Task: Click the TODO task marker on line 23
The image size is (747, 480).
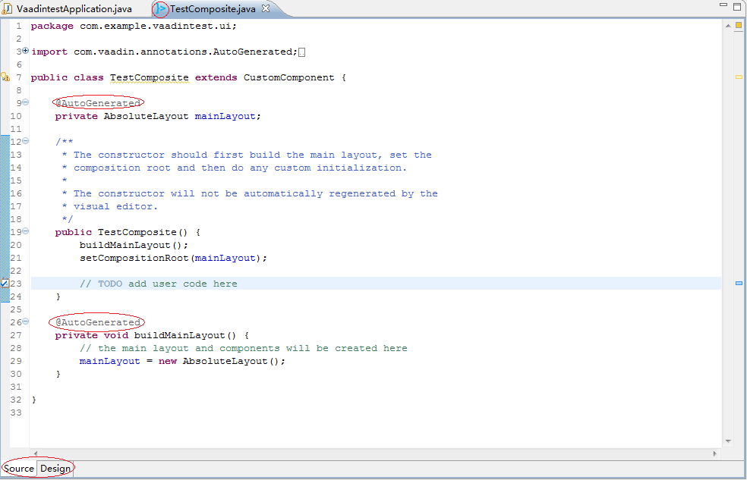Action: click(5, 283)
